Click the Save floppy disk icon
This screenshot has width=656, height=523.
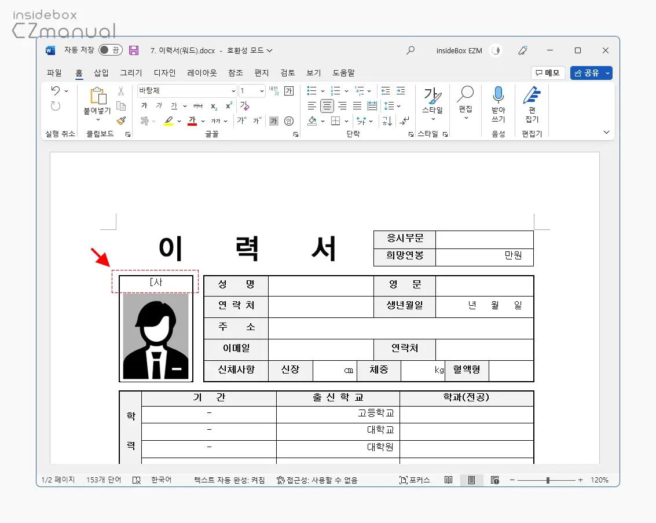click(134, 50)
